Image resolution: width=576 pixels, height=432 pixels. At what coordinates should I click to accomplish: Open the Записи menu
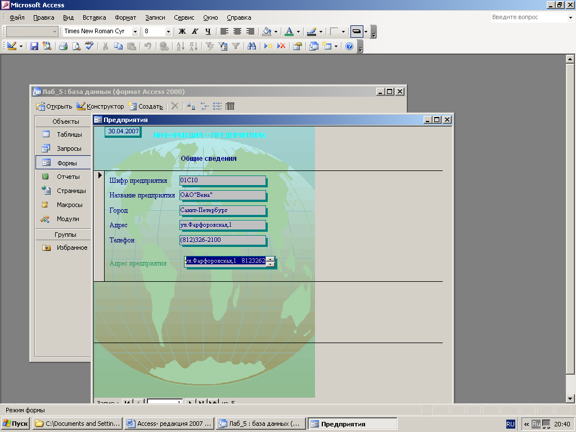[155, 17]
